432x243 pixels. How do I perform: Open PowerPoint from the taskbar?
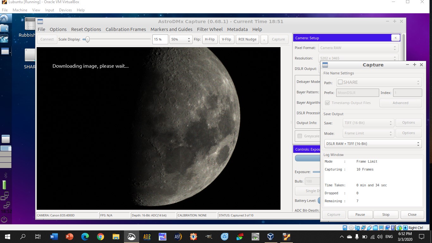(70, 236)
